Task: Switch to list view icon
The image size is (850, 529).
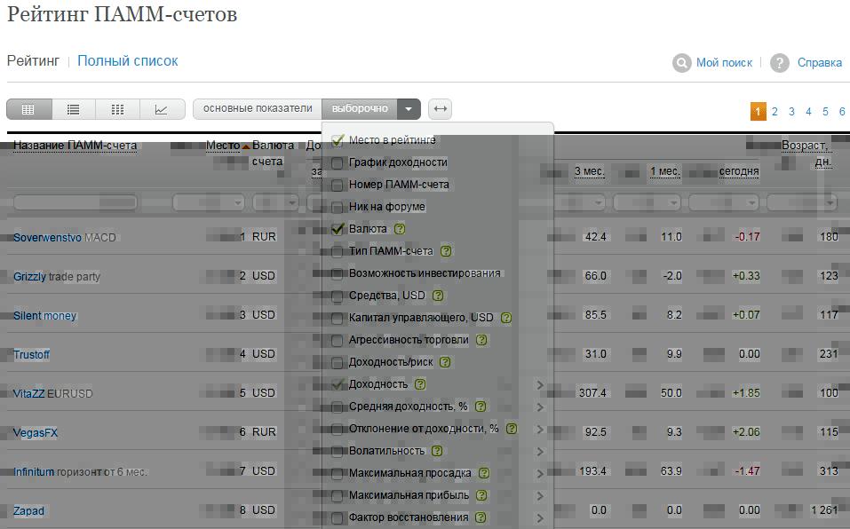Action: pos(74,109)
